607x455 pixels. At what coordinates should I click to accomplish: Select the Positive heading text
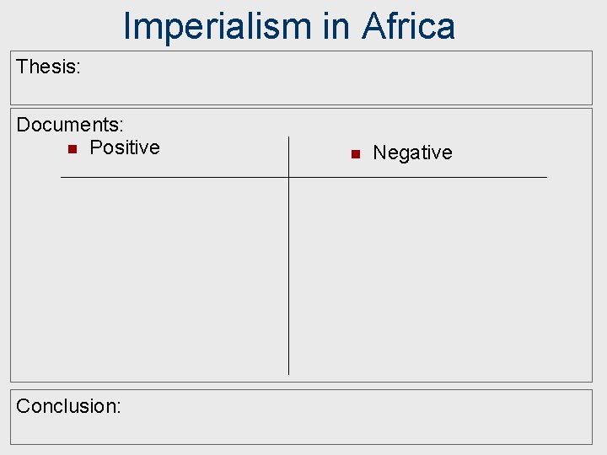(124, 147)
